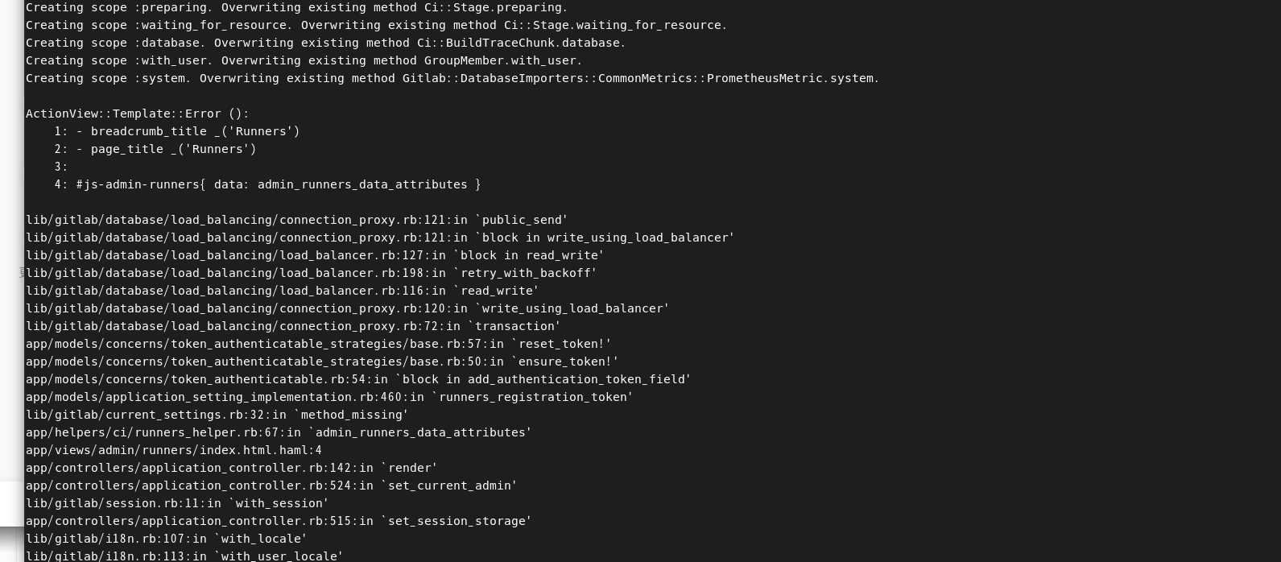
Task: Click the breadcrumb_title 'Runners' code line
Action: click(x=177, y=131)
